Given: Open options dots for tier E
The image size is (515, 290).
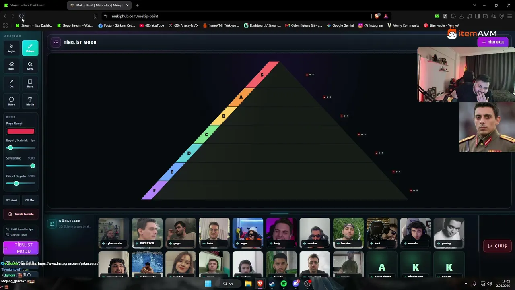Looking at the screenshot, I should (x=397, y=172).
